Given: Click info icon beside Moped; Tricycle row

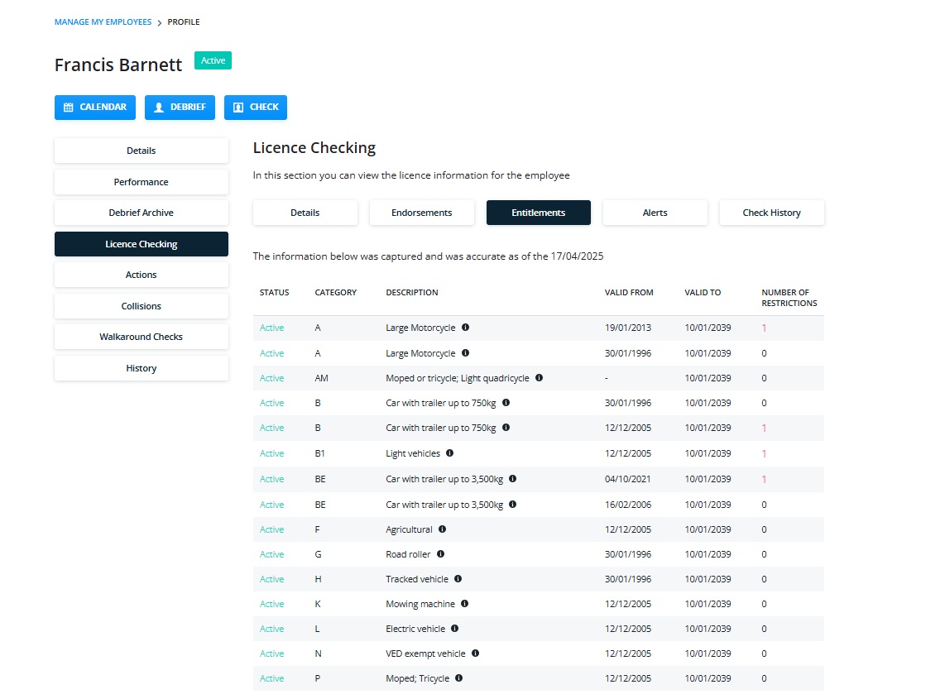Looking at the screenshot, I should click(x=459, y=678).
